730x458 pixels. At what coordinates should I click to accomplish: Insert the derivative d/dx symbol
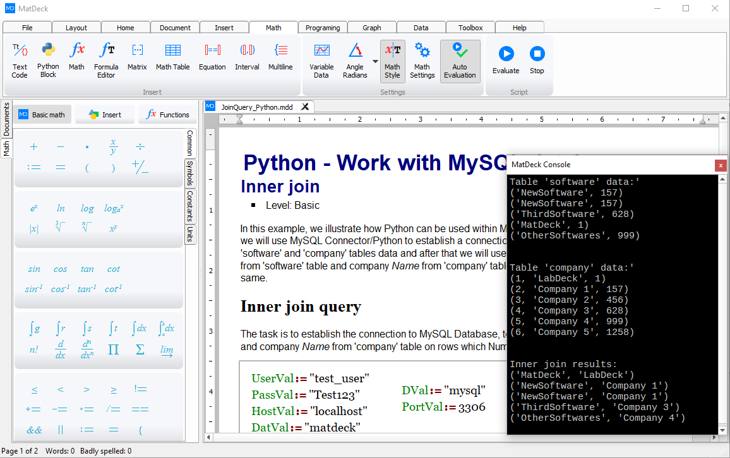[x=61, y=349]
